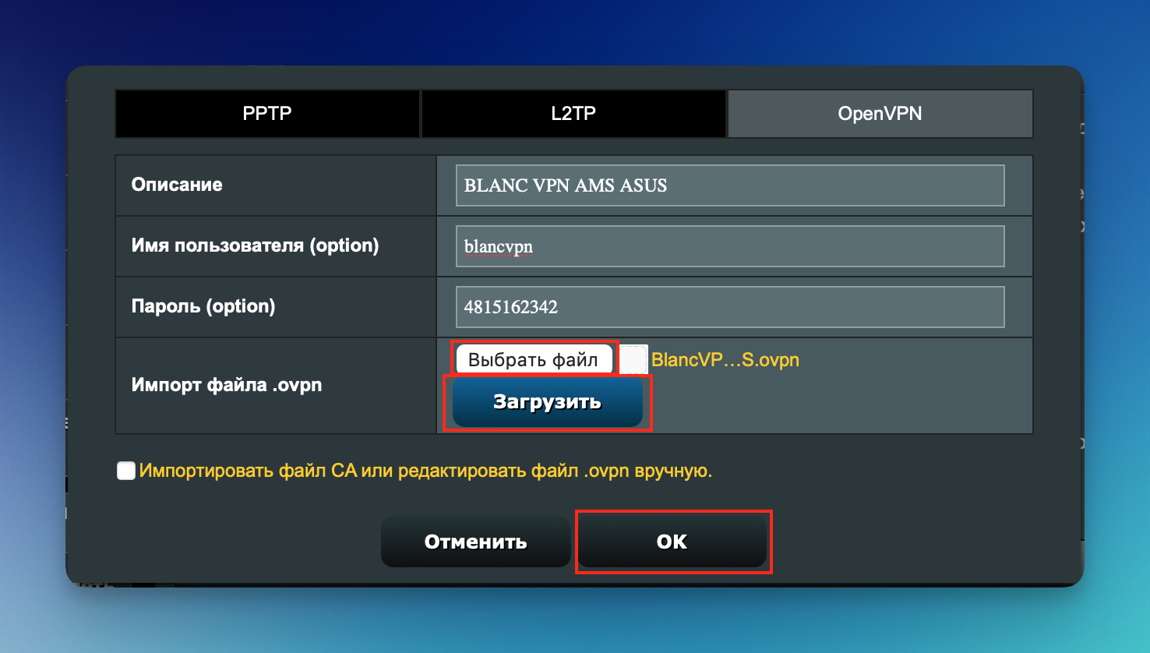1150x653 pixels.
Task: Click the Импортировать файл CA label text
Action: tap(425, 471)
